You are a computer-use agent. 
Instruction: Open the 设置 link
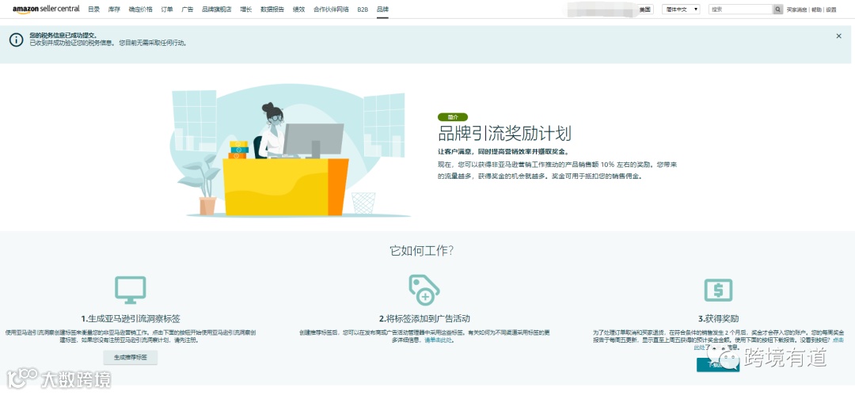(x=830, y=9)
